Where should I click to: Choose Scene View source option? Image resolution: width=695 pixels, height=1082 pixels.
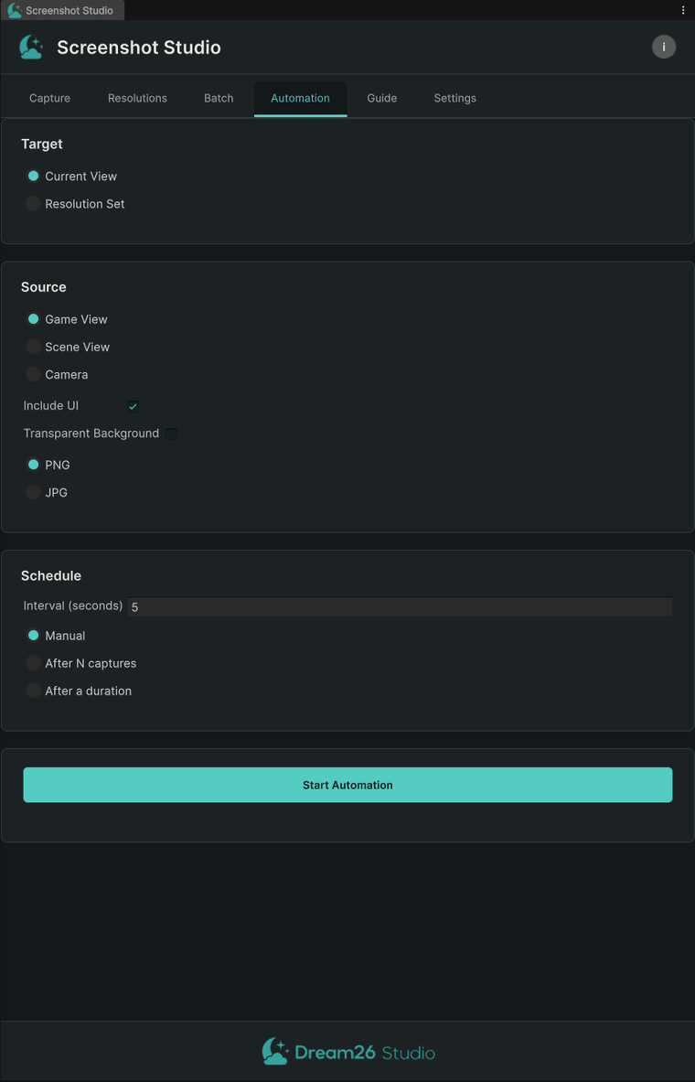pyautogui.click(x=68, y=347)
